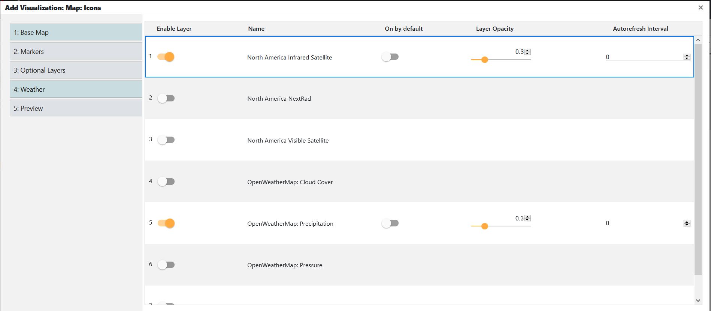Turn on default for OpenWeatherMap Precipitation
Screen dimensions: 711x311
pyautogui.click(x=390, y=223)
